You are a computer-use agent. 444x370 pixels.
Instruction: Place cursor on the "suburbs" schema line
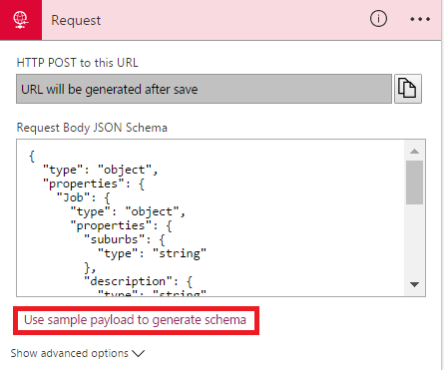click(x=125, y=239)
